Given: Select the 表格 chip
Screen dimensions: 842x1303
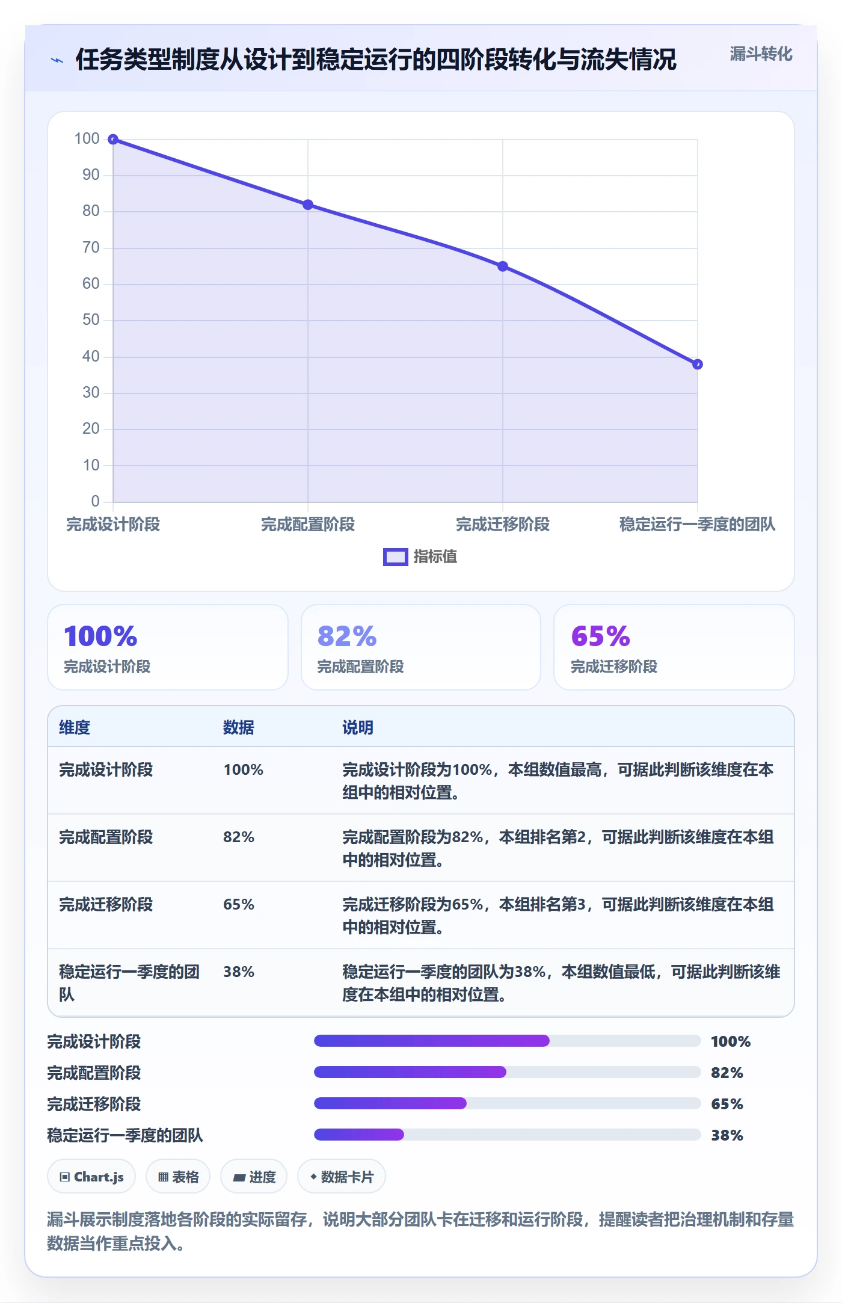Looking at the screenshot, I should pyautogui.click(x=178, y=1177).
